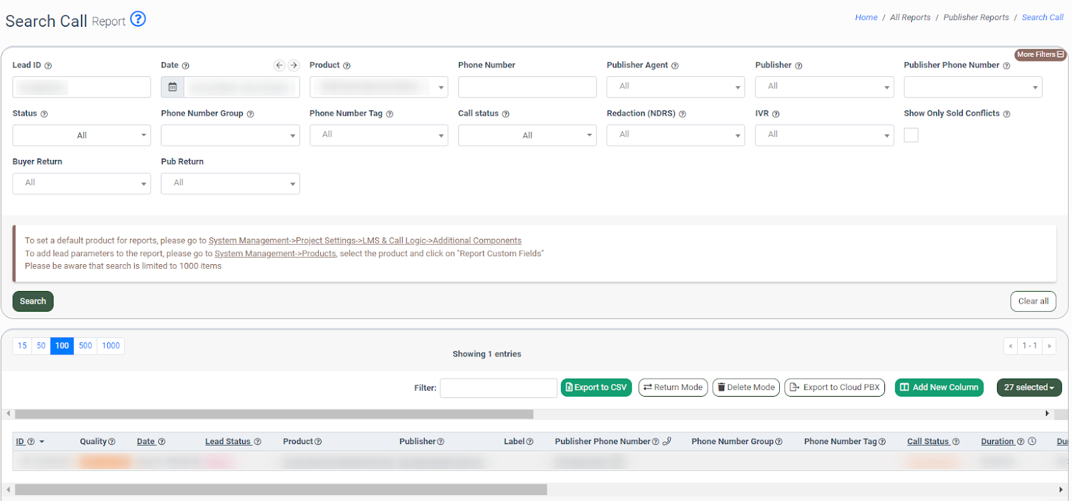Enable Show Only Sold Conflicts checkbox
This screenshot has height=501, width=1072.
pyautogui.click(x=911, y=135)
